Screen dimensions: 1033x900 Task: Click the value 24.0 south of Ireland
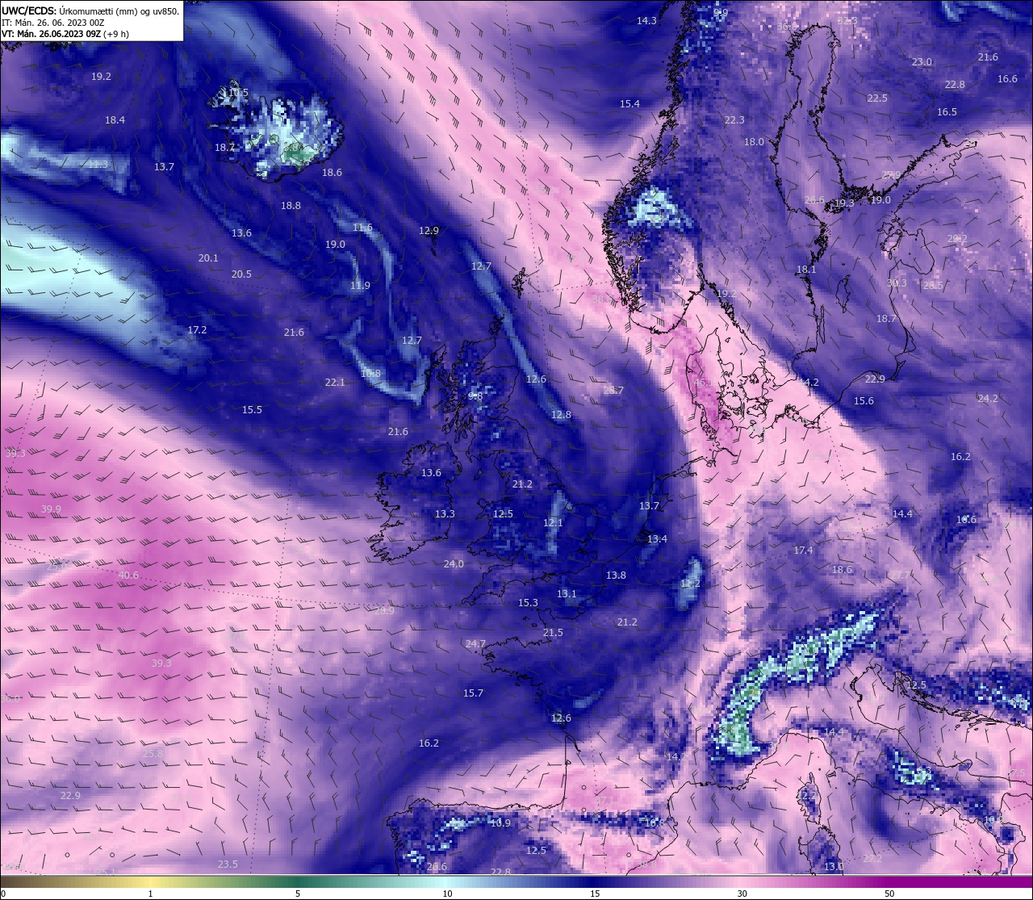click(x=454, y=564)
